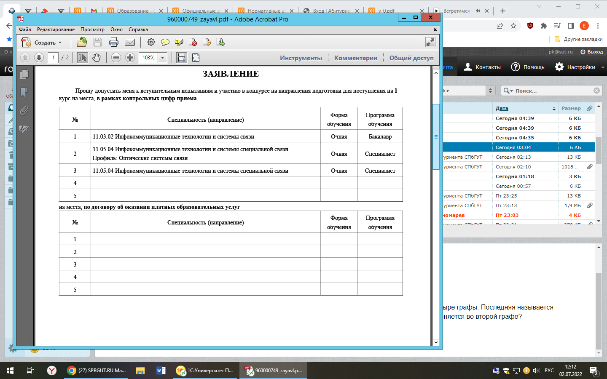Open the Просмотр menu
Image resolution: width=607 pixels, height=379 pixels.
click(x=92, y=29)
